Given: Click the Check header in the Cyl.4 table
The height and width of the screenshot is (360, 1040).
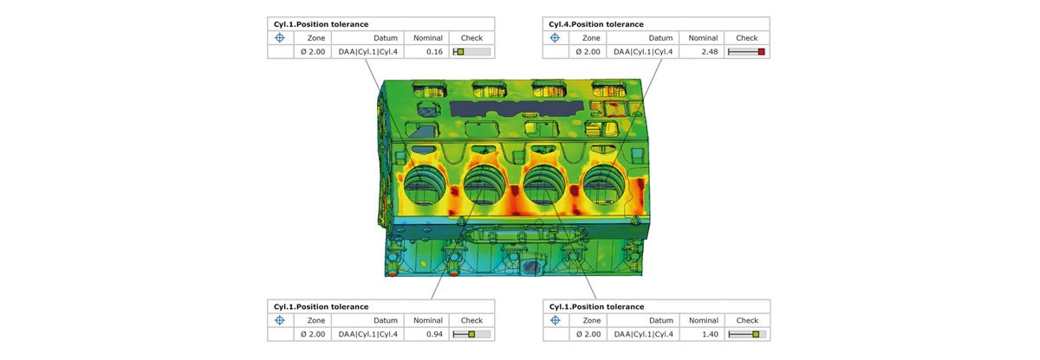Looking at the screenshot, I should (x=747, y=38).
